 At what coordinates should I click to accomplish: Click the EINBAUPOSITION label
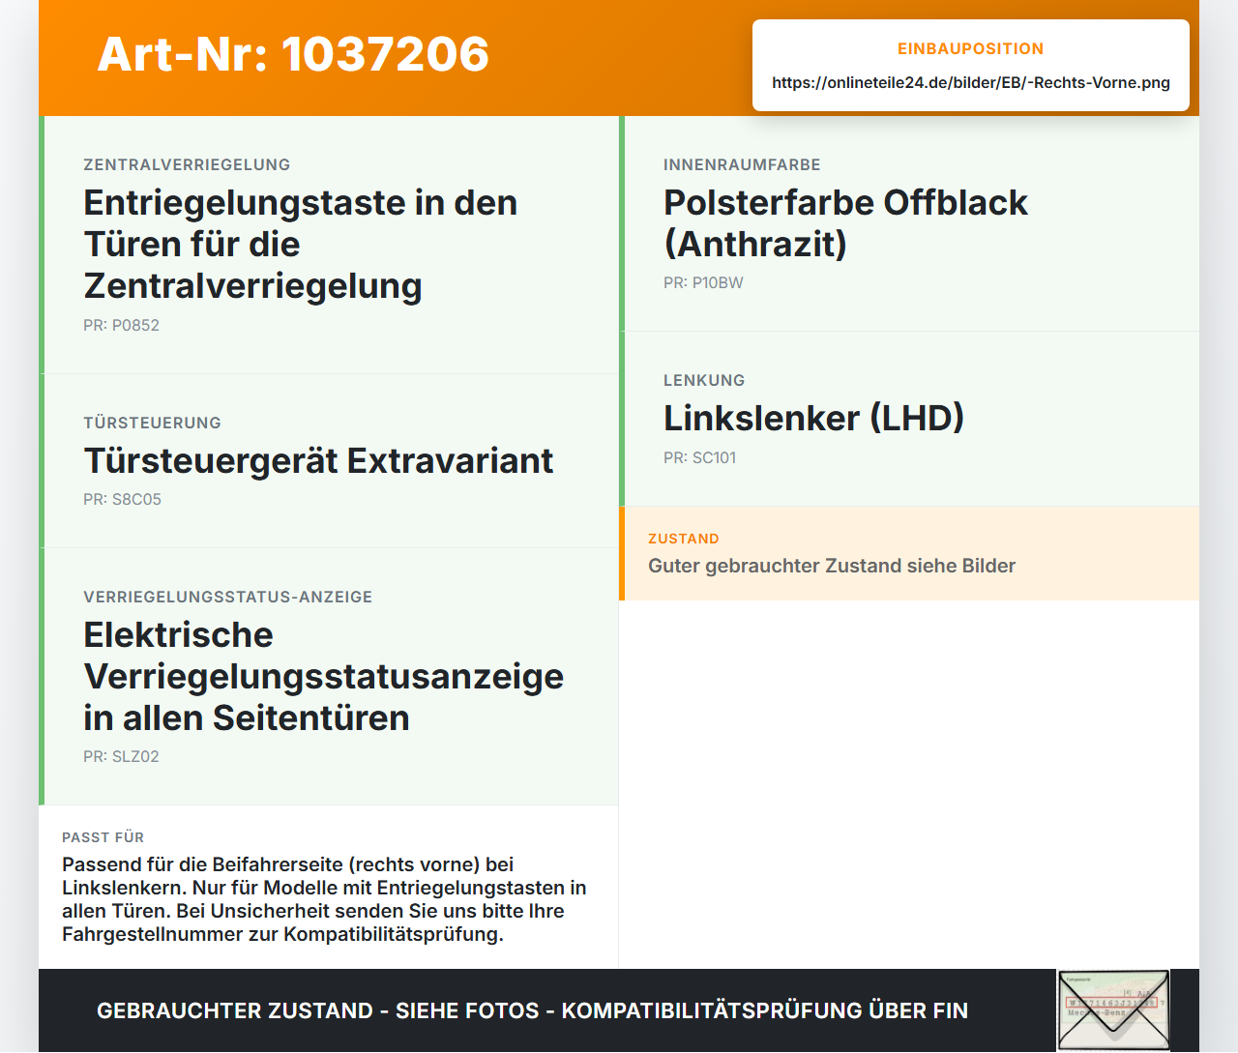pos(971,49)
